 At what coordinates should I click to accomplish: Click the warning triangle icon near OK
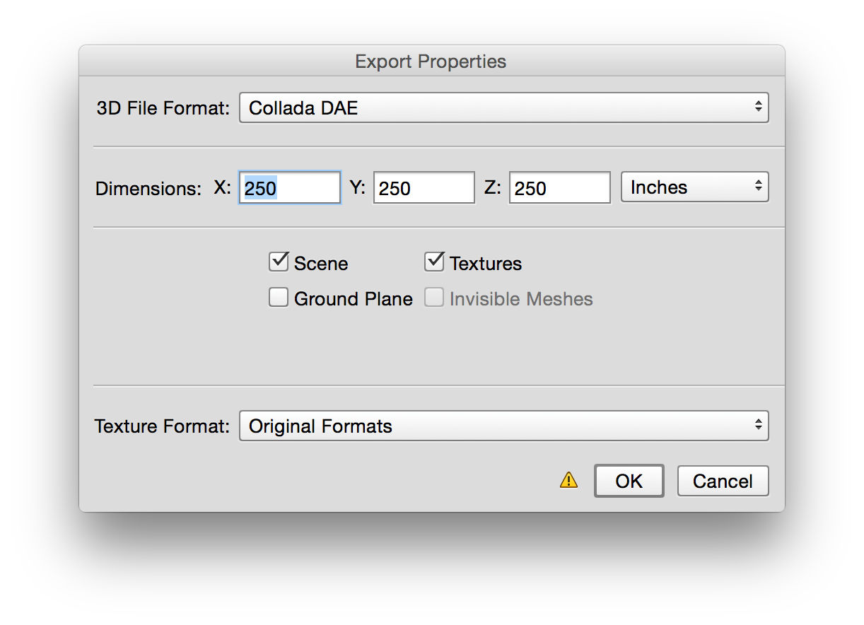(x=568, y=480)
